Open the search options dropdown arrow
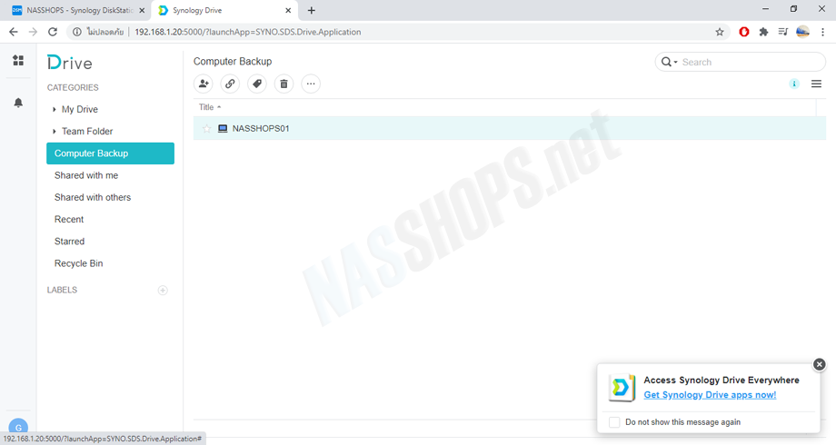Image resolution: width=836 pixels, height=445 pixels. [x=675, y=63]
